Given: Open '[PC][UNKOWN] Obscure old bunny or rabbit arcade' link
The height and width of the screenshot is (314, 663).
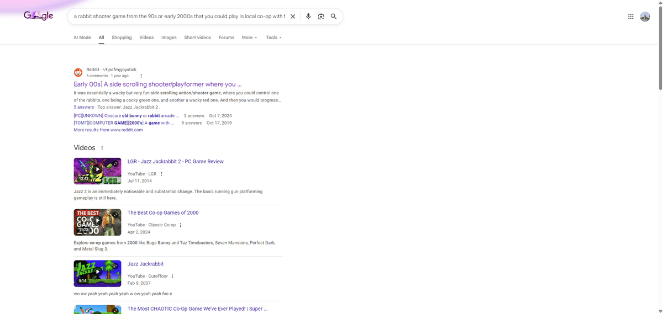Looking at the screenshot, I should (127, 116).
